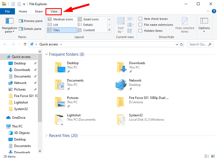217x159 pixels.
Task: Open the Sort by dropdown
Action: pyautogui.click(x=121, y=25)
